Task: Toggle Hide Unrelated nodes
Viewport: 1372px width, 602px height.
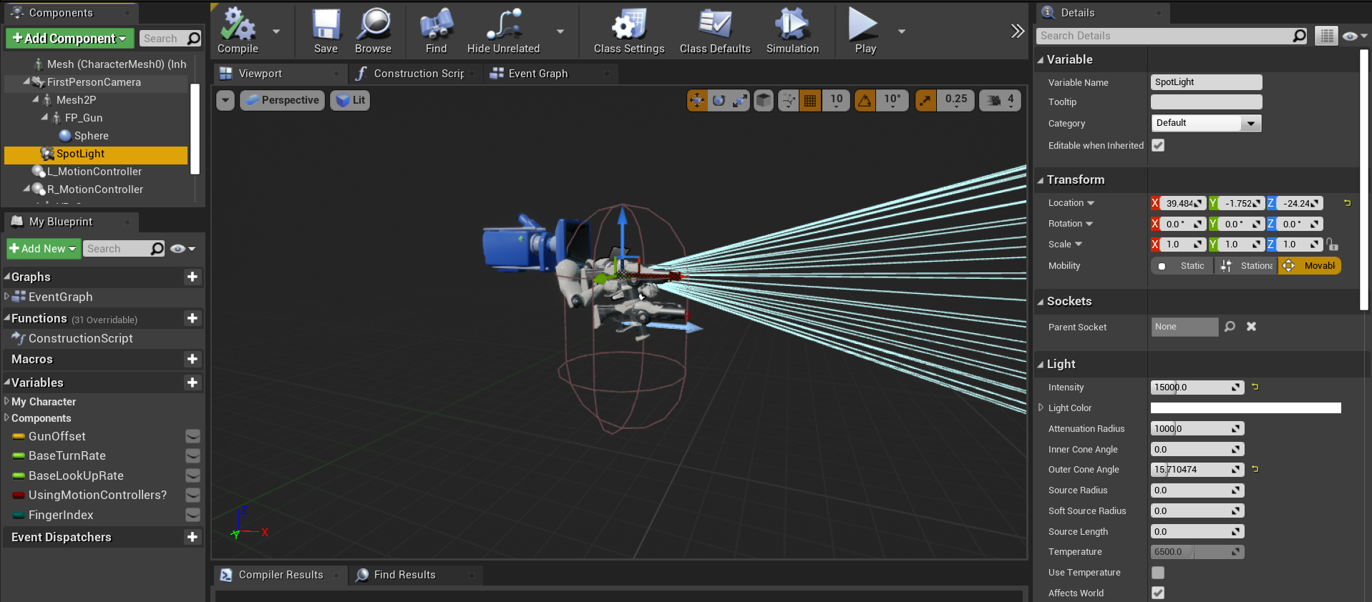Action: tap(503, 26)
